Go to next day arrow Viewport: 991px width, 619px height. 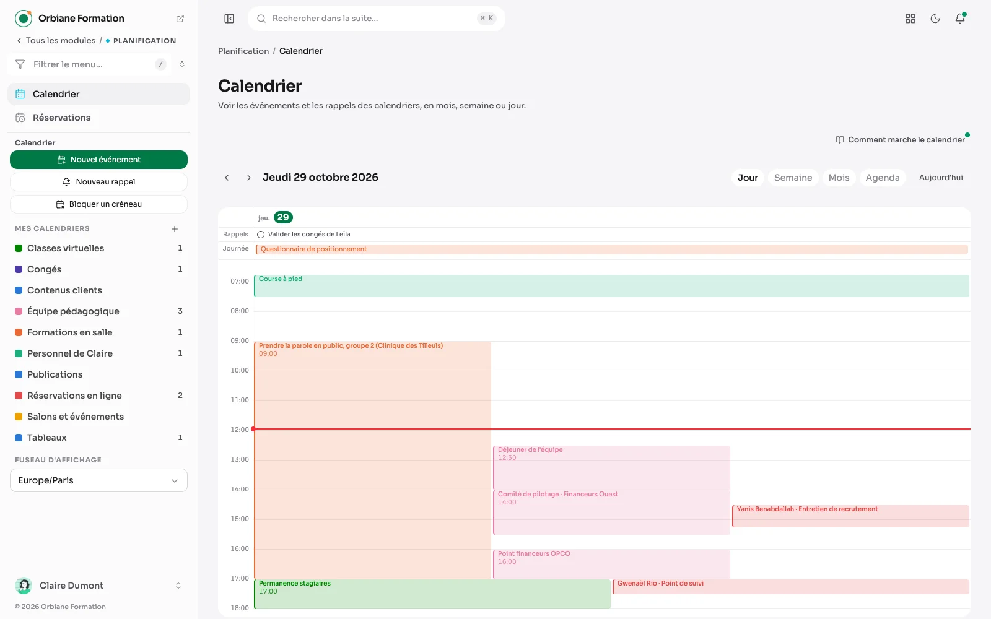[249, 178]
